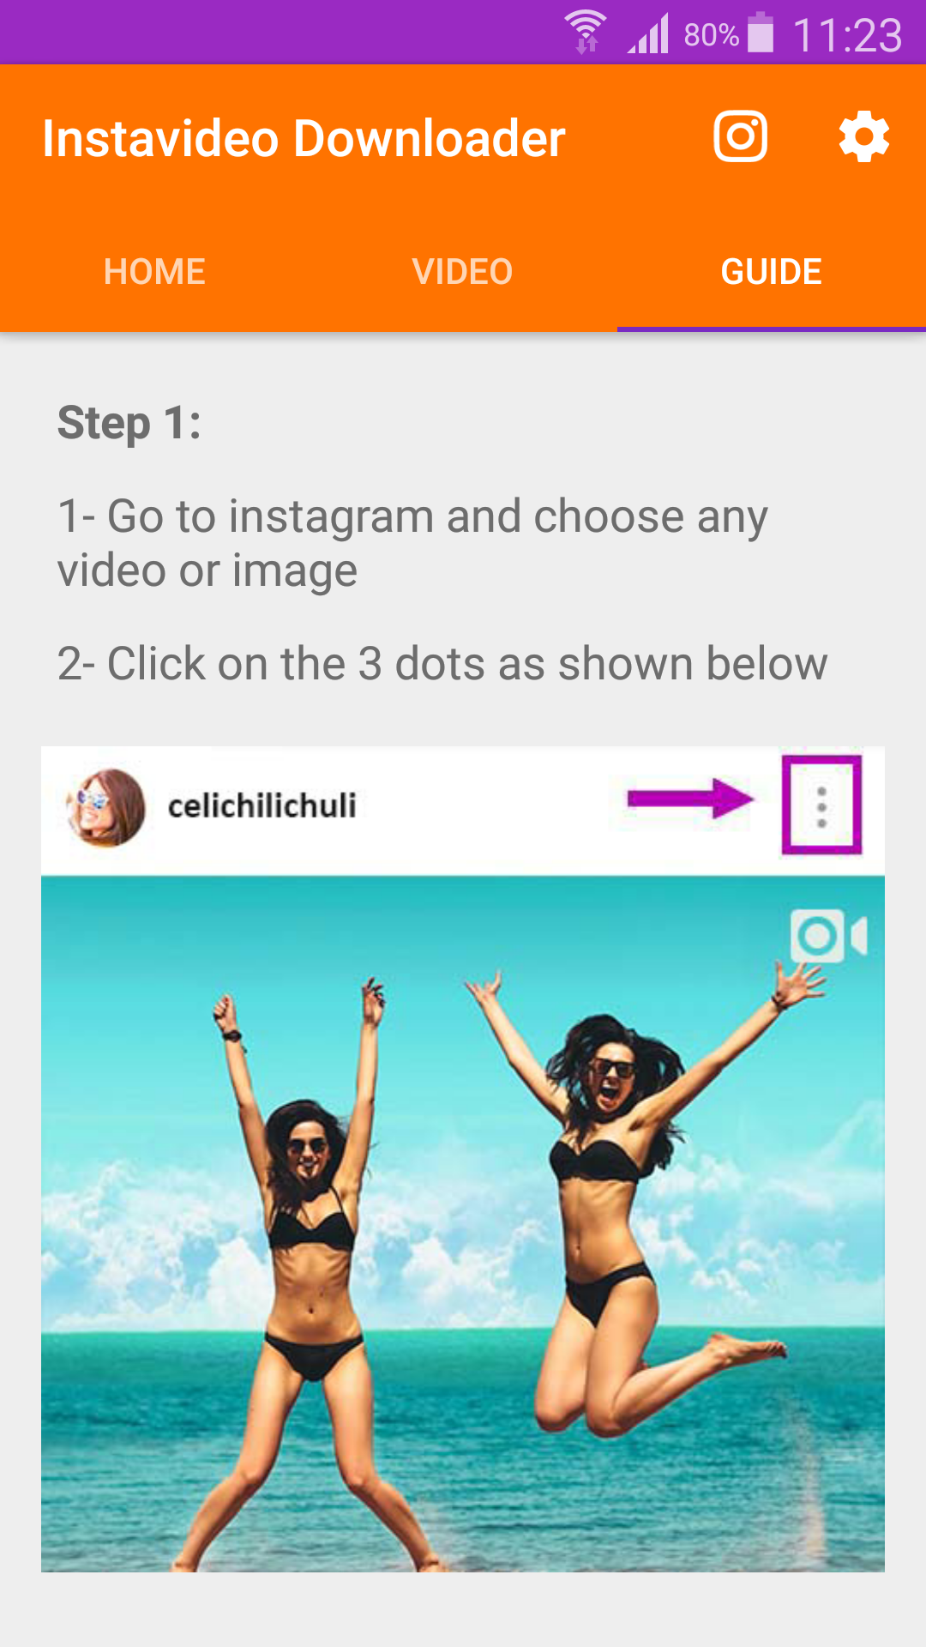This screenshot has height=1647, width=926.
Task: Open Instagram via the camera logo icon
Action: pyautogui.click(x=741, y=136)
